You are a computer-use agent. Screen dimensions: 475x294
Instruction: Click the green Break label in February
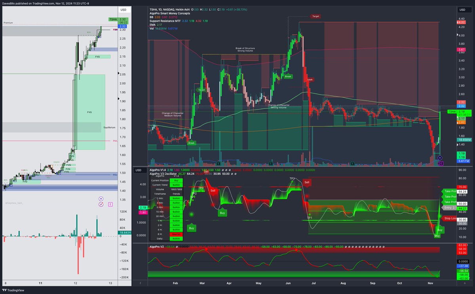tap(192, 143)
